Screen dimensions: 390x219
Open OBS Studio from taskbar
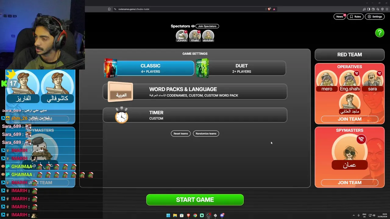(x=208, y=215)
